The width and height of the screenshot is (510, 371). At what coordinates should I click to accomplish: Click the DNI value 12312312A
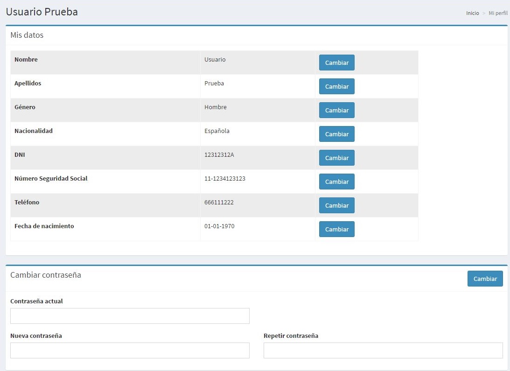[x=219, y=154]
